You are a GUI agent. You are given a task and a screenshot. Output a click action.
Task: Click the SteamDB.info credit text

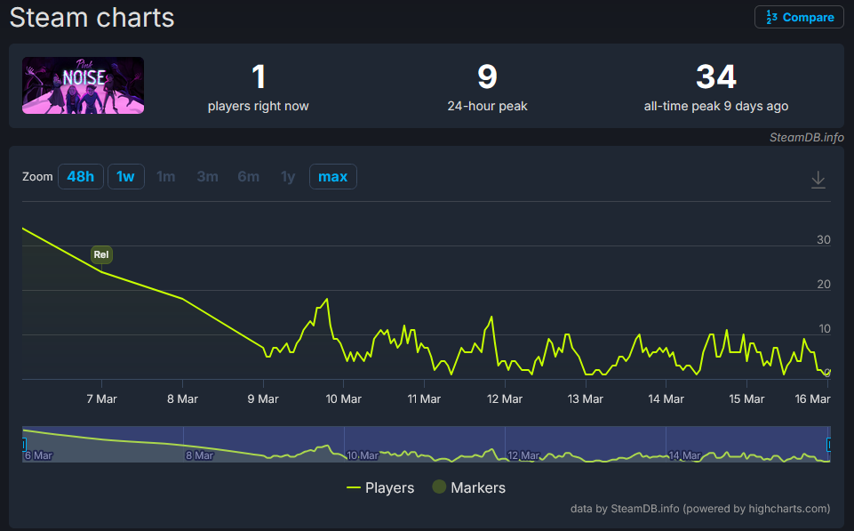click(x=807, y=137)
